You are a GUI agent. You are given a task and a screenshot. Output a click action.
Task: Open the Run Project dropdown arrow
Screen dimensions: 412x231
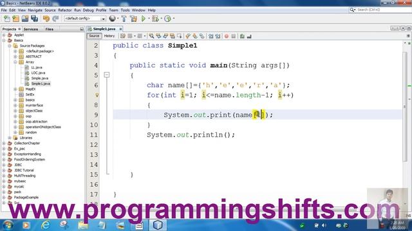149,19
